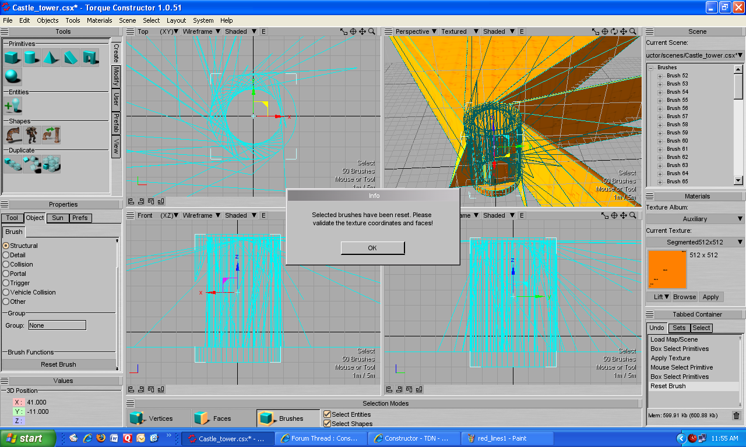This screenshot has height=447, width=746.
Task: Click the Reset Brush button
Action: [58, 364]
